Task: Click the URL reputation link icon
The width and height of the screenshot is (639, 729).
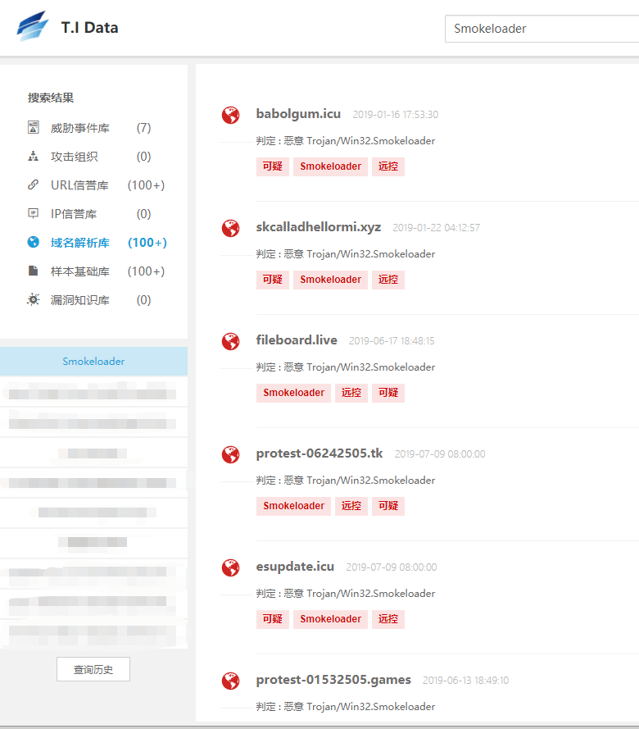Action: (x=34, y=185)
